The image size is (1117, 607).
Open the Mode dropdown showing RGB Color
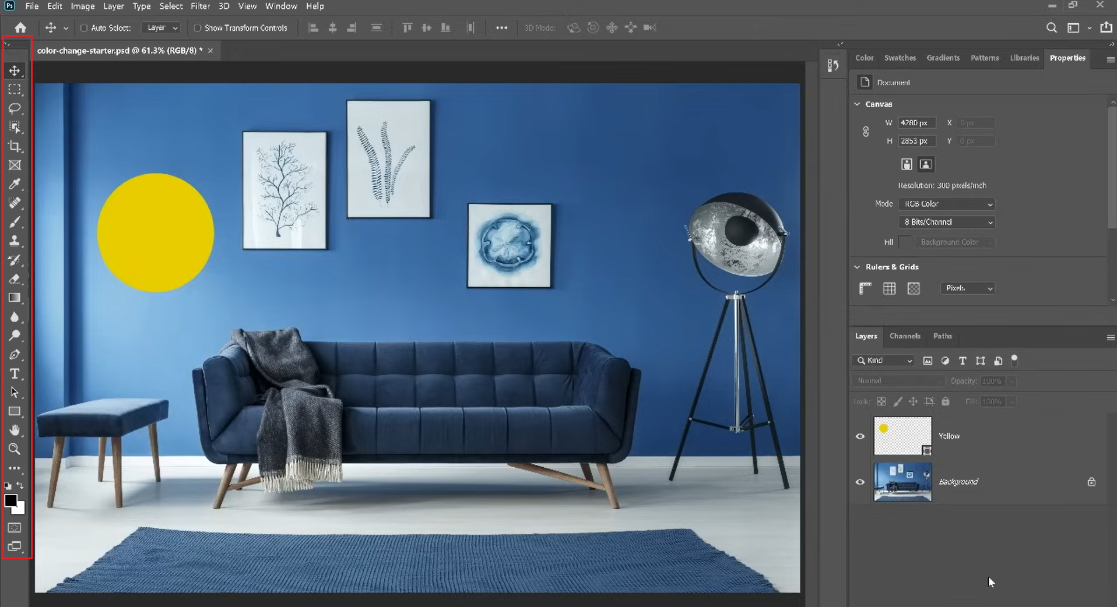[x=946, y=204]
